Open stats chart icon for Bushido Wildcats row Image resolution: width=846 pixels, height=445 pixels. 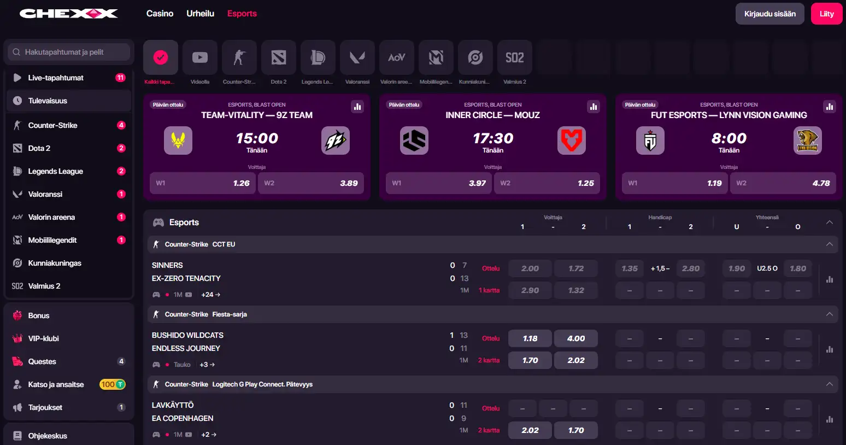(830, 349)
